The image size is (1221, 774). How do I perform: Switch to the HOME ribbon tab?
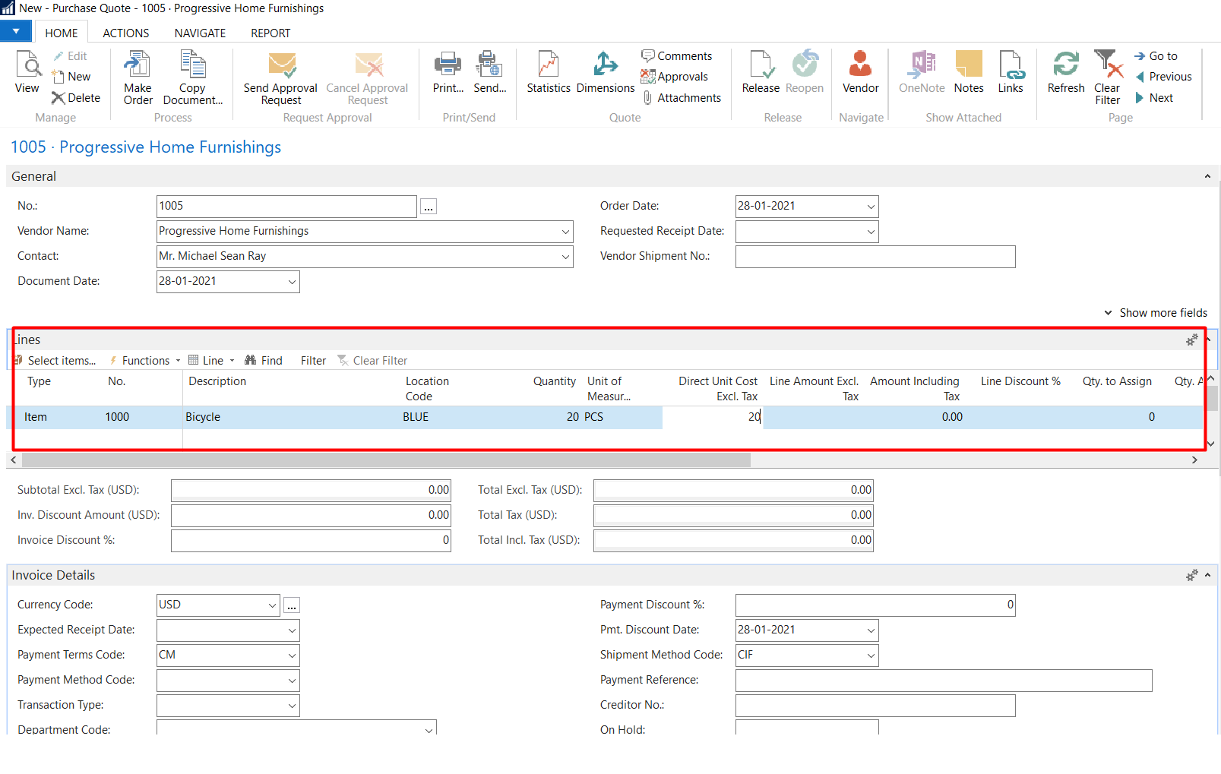pos(62,33)
